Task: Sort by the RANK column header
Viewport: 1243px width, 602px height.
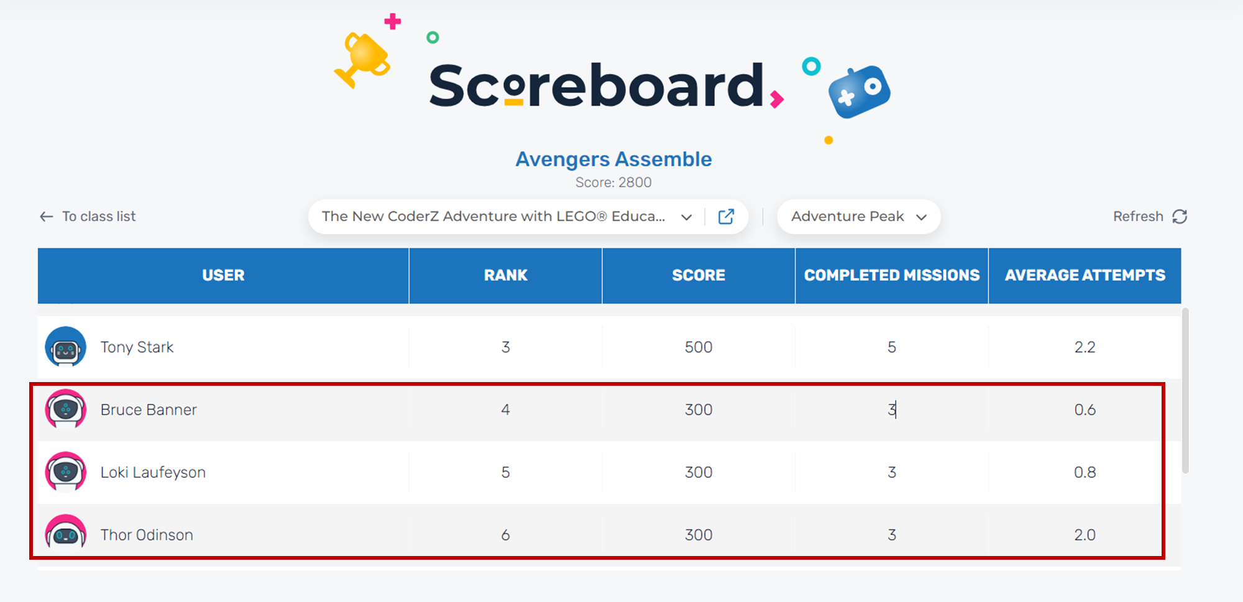Action: (x=505, y=275)
